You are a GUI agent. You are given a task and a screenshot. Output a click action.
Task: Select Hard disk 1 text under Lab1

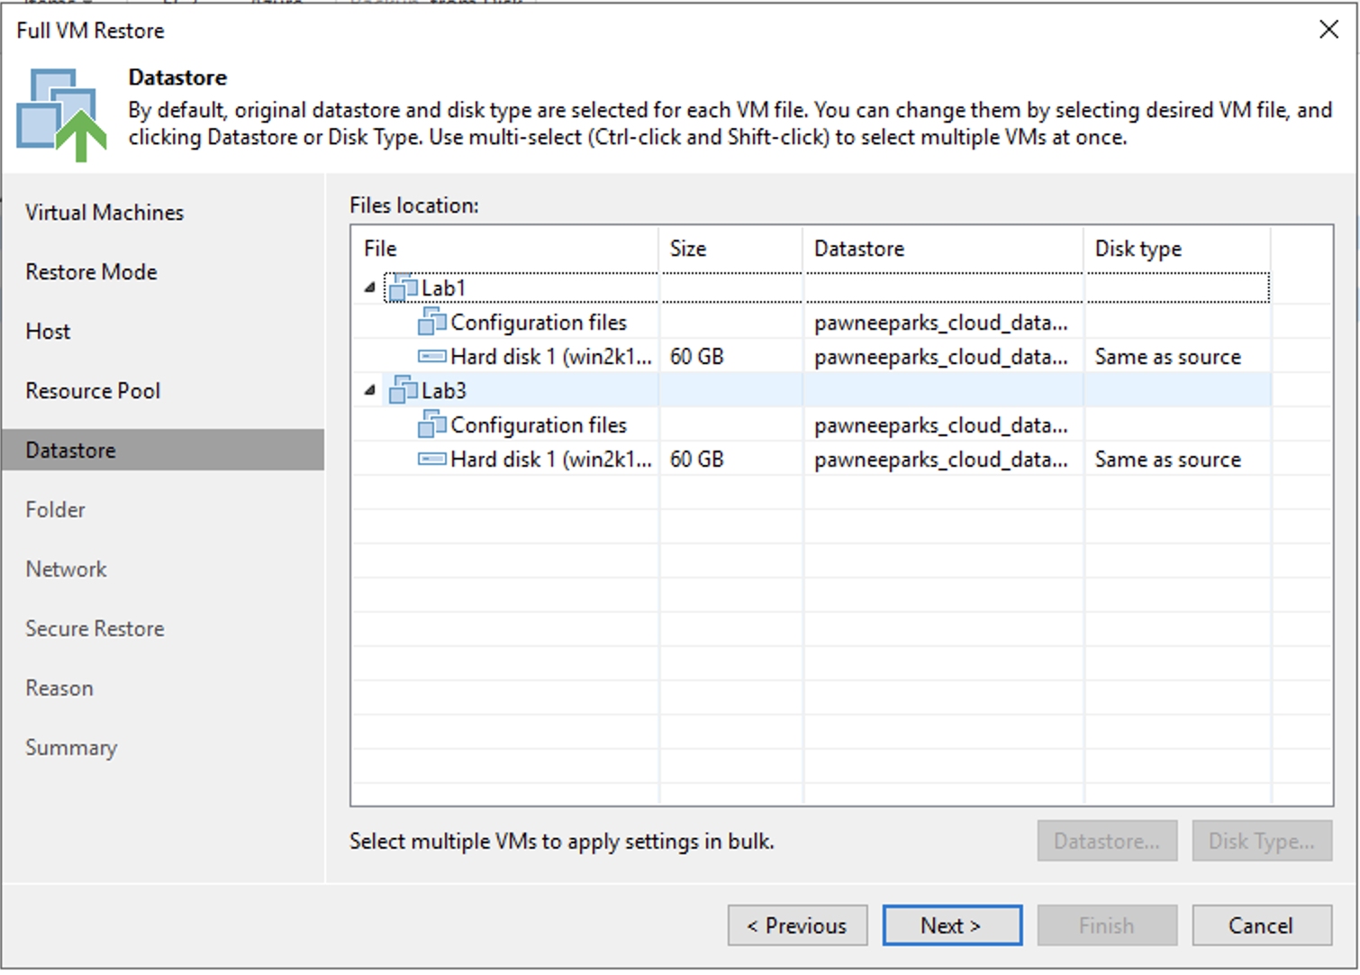[551, 357]
